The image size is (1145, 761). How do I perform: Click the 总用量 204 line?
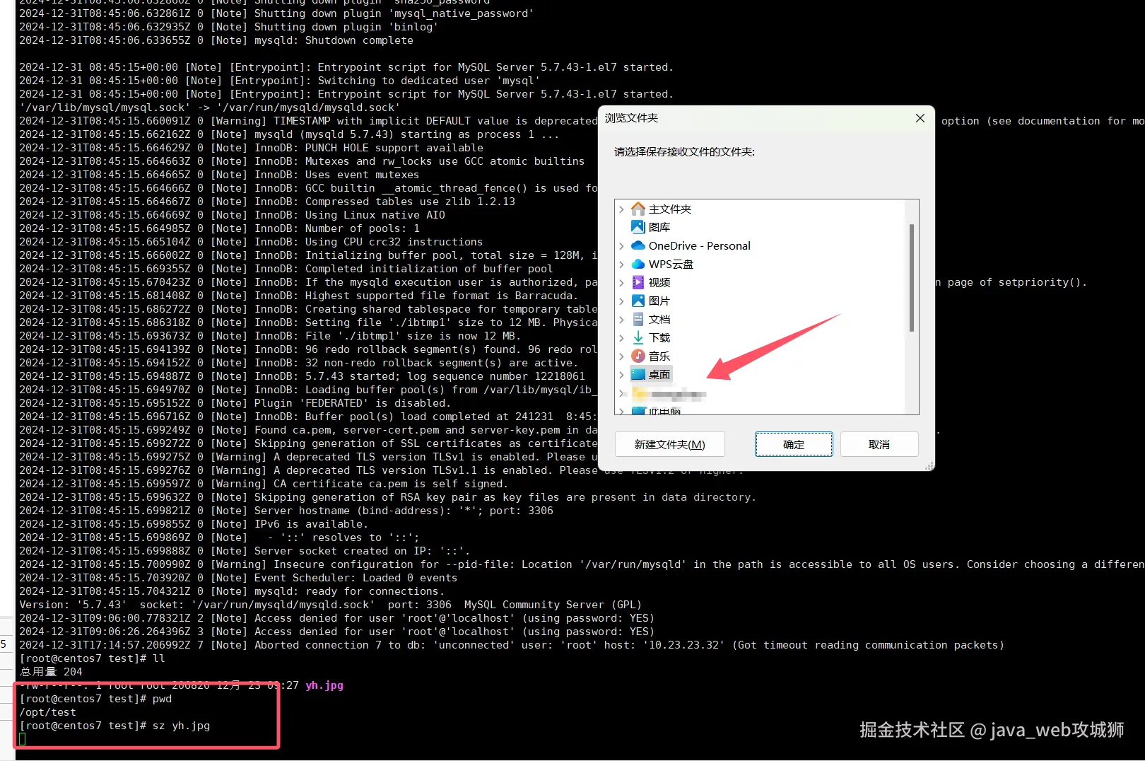[x=51, y=672]
